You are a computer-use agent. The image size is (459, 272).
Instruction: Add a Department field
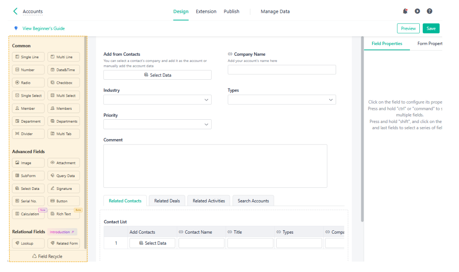pos(28,121)
